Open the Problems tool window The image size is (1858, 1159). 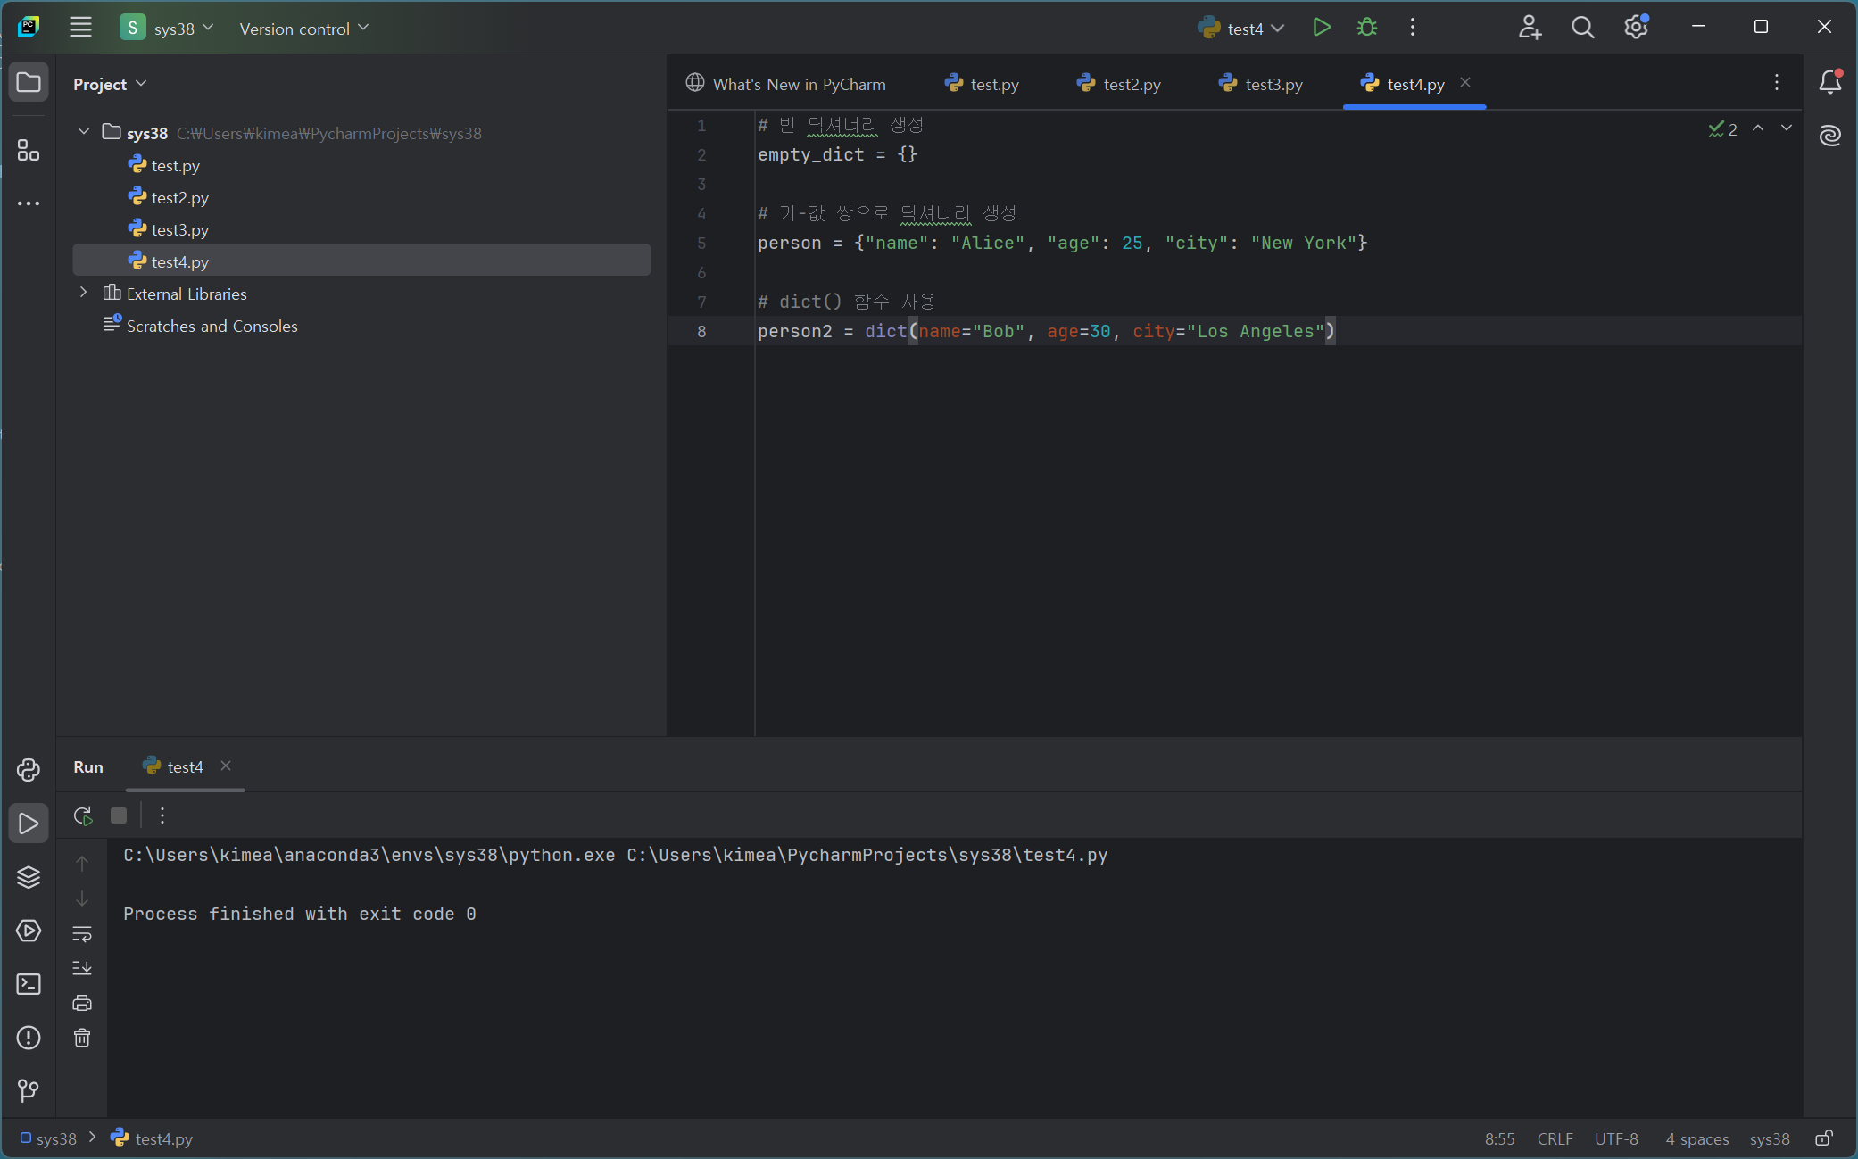click(29, 1038)
